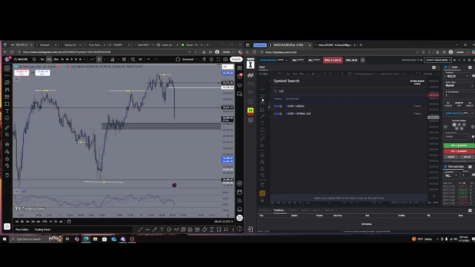Screen dimensions: 475x267
Task: Click the TradingView Publish button
Action: 236,59
